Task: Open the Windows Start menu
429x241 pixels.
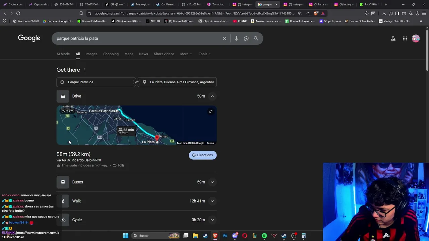Action: [x=125, y=236]
